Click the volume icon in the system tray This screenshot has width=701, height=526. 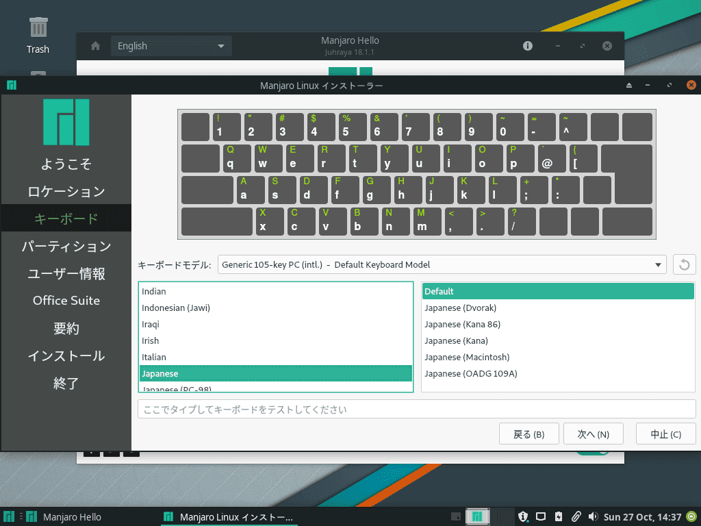pyautogui.click(x=594, y=516)
